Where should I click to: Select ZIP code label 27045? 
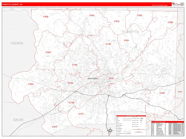tap(92, 15)
